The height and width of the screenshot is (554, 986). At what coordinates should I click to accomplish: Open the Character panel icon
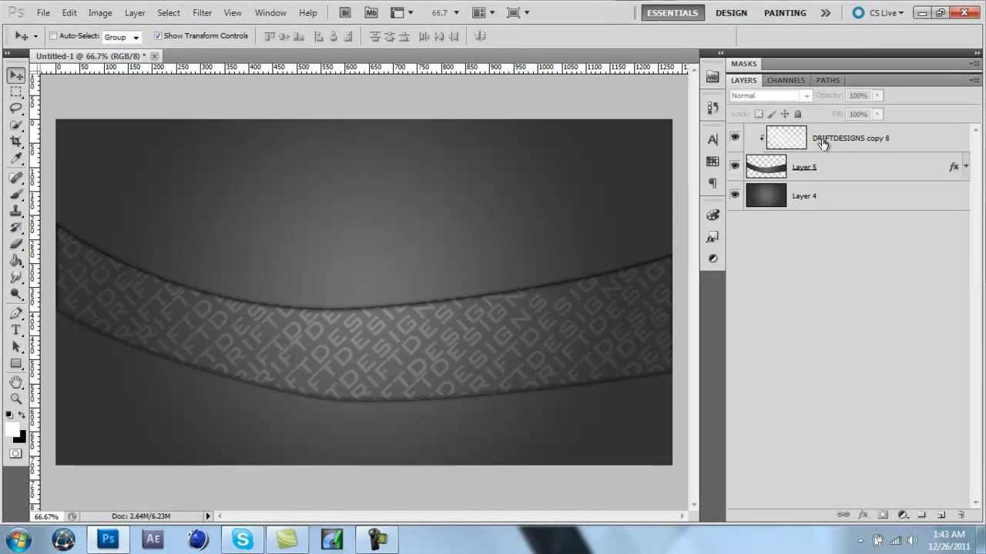(x=713, y=139)
